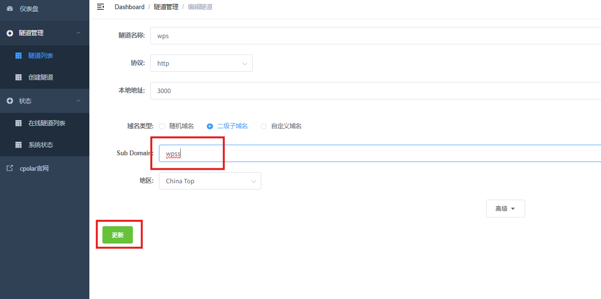Viewport: 601px width, 299px height.
Task: Toggle the sidebar with the hamburger icon
Action: coord(100,7)
